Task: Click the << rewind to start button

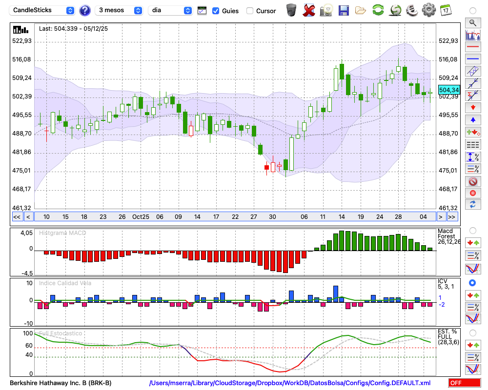Action: pos(17,217)
